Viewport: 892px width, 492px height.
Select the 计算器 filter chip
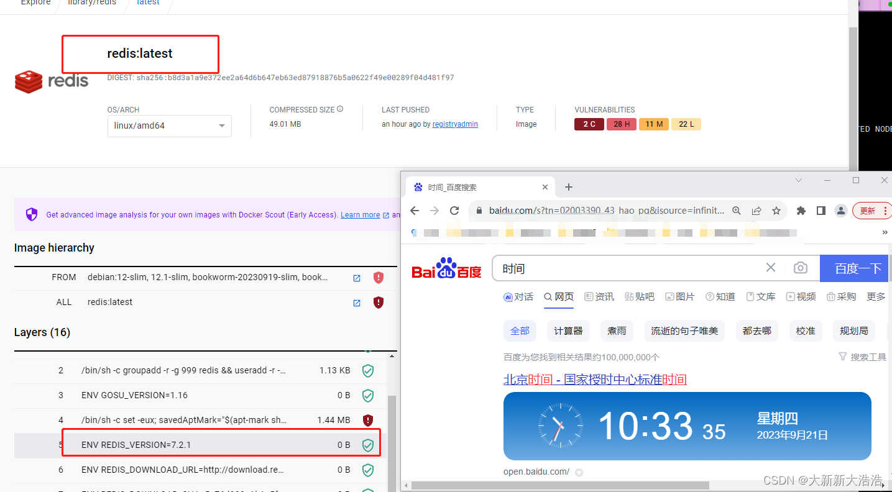(569, 331)
